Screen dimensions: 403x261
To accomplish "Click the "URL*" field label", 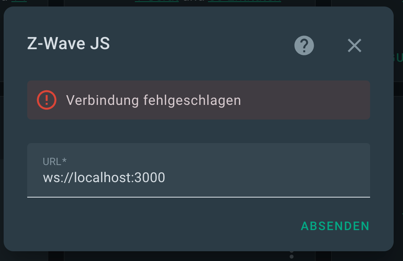I will 54,161.
